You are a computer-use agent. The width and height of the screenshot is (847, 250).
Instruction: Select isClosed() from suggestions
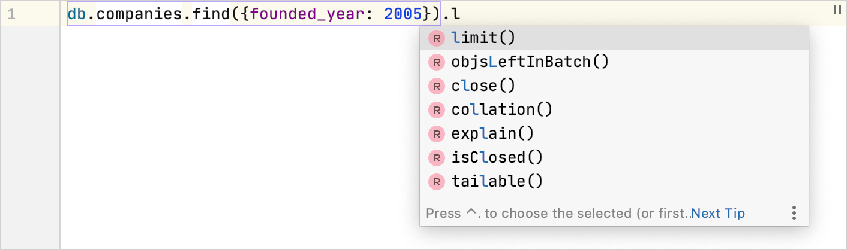(x=614, y=158)
